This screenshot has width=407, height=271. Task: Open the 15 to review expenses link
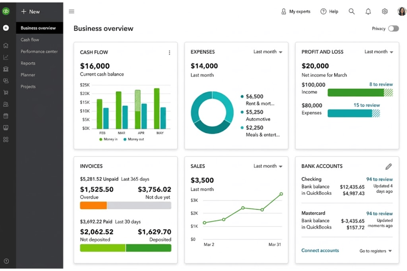coord(367,105)
